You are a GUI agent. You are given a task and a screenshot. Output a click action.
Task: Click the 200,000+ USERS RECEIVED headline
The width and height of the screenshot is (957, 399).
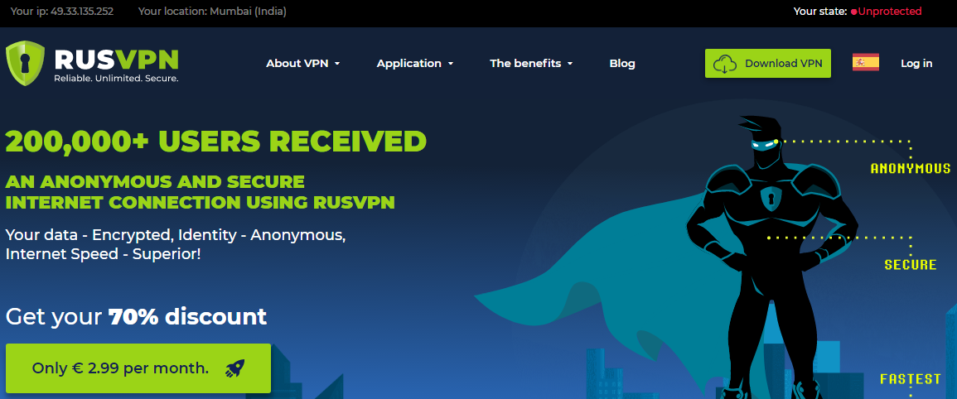[216, 142]
